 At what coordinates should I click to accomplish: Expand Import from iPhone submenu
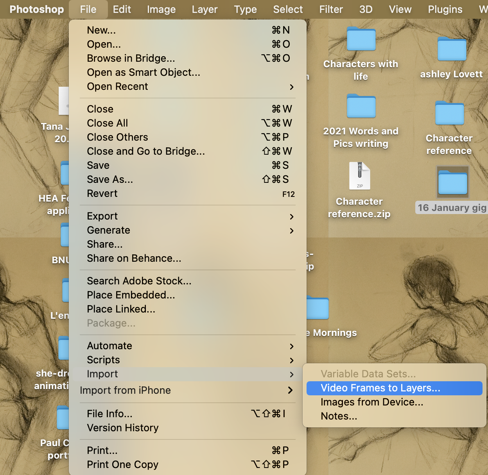point(188,390)
